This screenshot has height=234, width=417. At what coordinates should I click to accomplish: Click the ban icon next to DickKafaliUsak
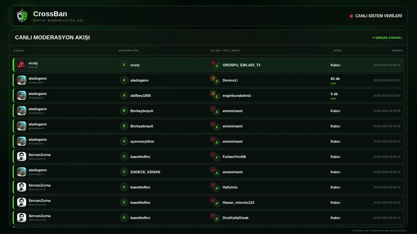[x=213, y=215]
